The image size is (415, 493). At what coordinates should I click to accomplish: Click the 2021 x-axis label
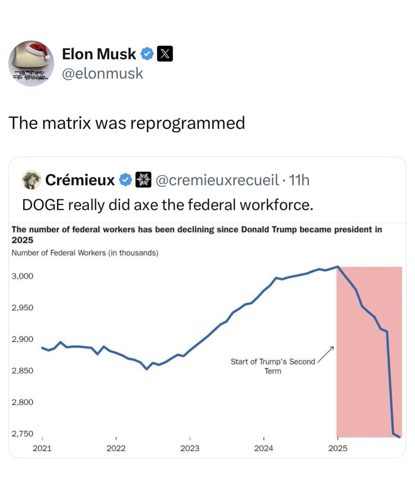pos(42,448)
